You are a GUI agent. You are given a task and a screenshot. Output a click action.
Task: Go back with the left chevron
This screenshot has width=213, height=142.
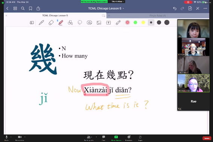pyautogui.click(x=8, y=8)
